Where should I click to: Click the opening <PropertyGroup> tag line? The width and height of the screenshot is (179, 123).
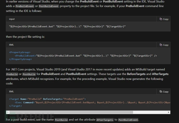click(x=20, y=52)
